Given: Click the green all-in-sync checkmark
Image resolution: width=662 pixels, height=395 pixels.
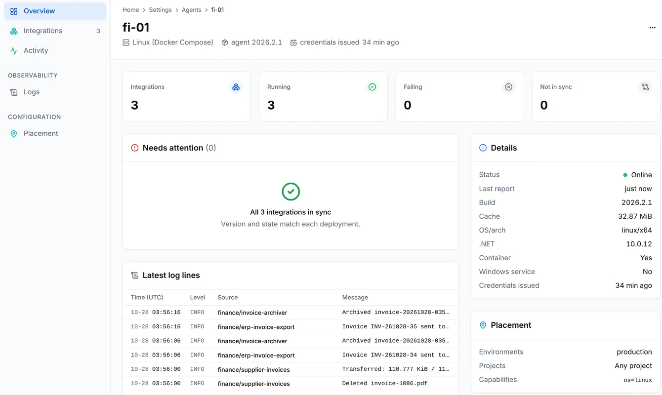Looking at the screenshot, I should [290, 192].
